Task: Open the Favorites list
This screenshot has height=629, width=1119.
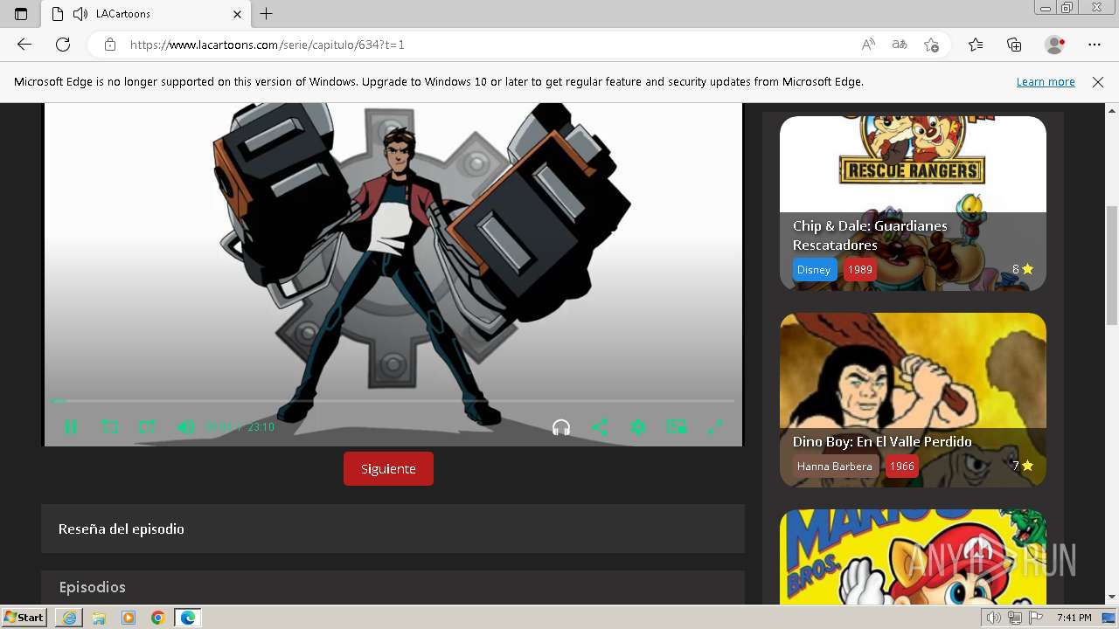Action: pos(976,45)
